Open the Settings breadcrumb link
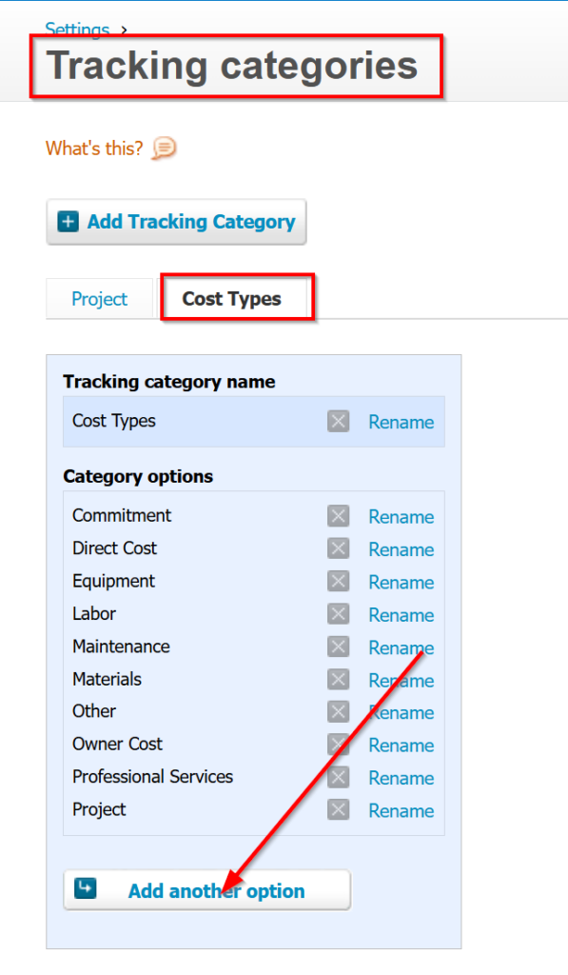 pos(77,28)
